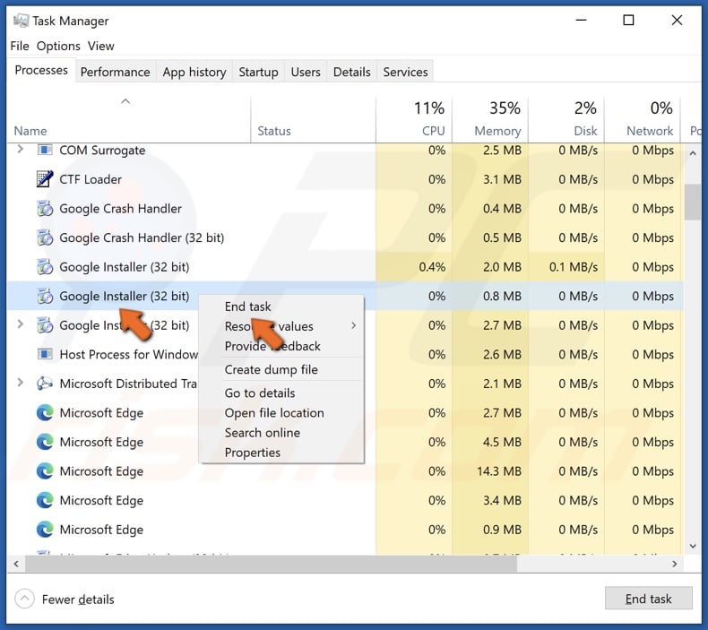Choose Properties in context menu
708x630 pixels.
pos(253,453)
